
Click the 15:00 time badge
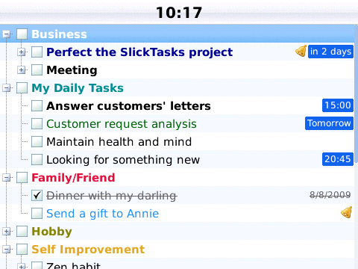[x=338, y=105]
